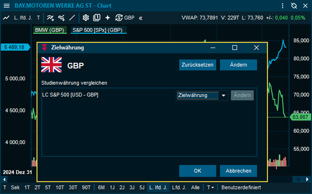
Task: Click the 2024 Dez 31 date label
Action: point(17,172)
